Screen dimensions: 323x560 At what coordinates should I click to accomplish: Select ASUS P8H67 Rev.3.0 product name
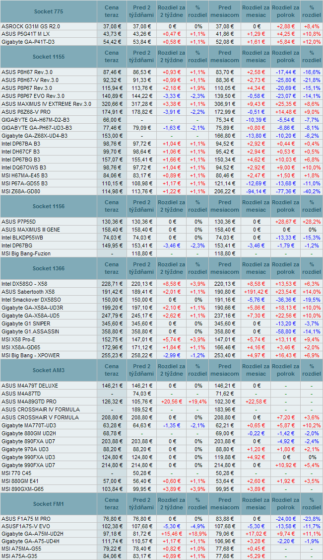[x=27, y=72]
